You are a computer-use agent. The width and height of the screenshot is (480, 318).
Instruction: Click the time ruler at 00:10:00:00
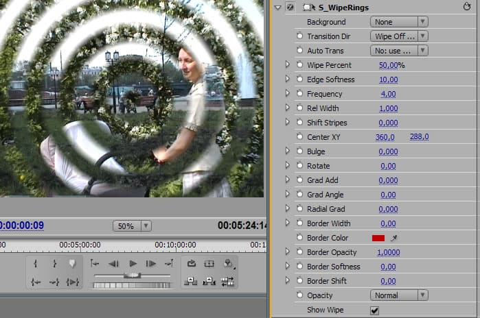coord(175,245)
